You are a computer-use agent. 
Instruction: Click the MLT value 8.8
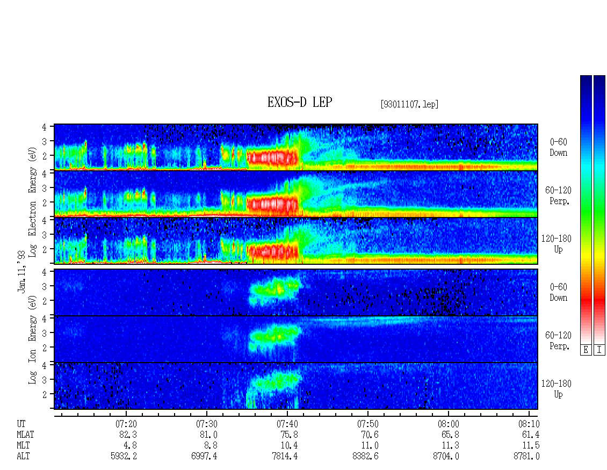coord(211,446)
